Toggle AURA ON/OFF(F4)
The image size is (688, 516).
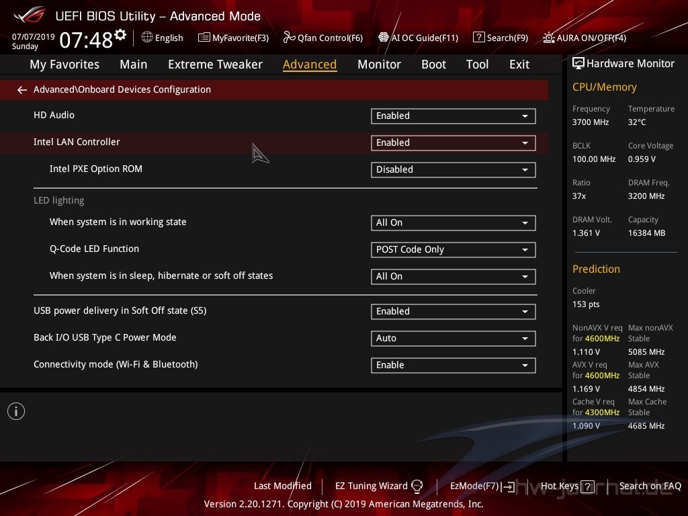(x=591, y=38)
